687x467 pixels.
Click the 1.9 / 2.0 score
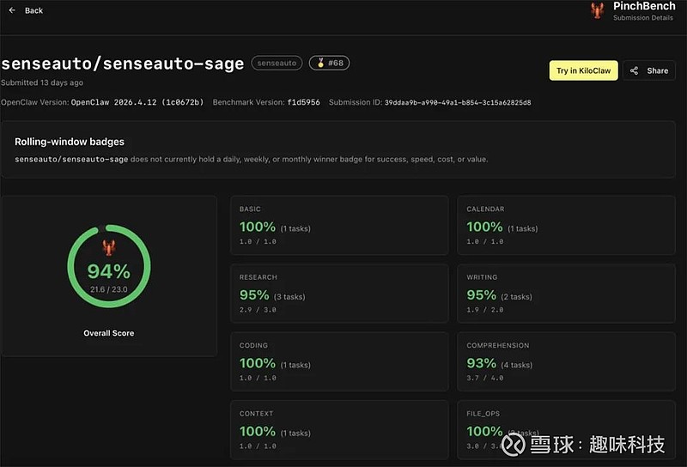[484, 310]
